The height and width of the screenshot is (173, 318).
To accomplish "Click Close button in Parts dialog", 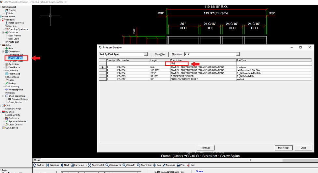I will tap(303, 148).
